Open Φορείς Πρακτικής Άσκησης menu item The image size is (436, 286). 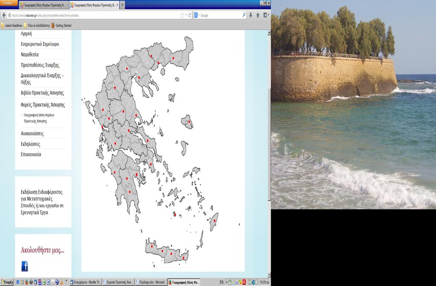(x=43, y=105)
